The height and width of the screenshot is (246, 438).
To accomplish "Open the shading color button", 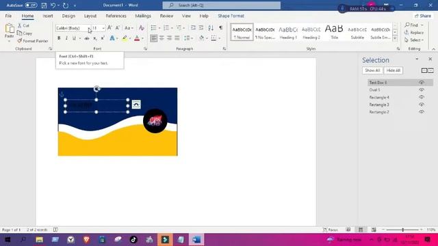I will pyautogui.click(x=201, y=38).
